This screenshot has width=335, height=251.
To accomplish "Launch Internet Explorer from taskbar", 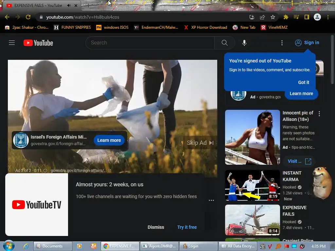I will coord(26,246).
